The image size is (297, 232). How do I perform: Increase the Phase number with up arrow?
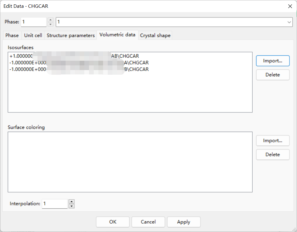click(x=50, y=20)
